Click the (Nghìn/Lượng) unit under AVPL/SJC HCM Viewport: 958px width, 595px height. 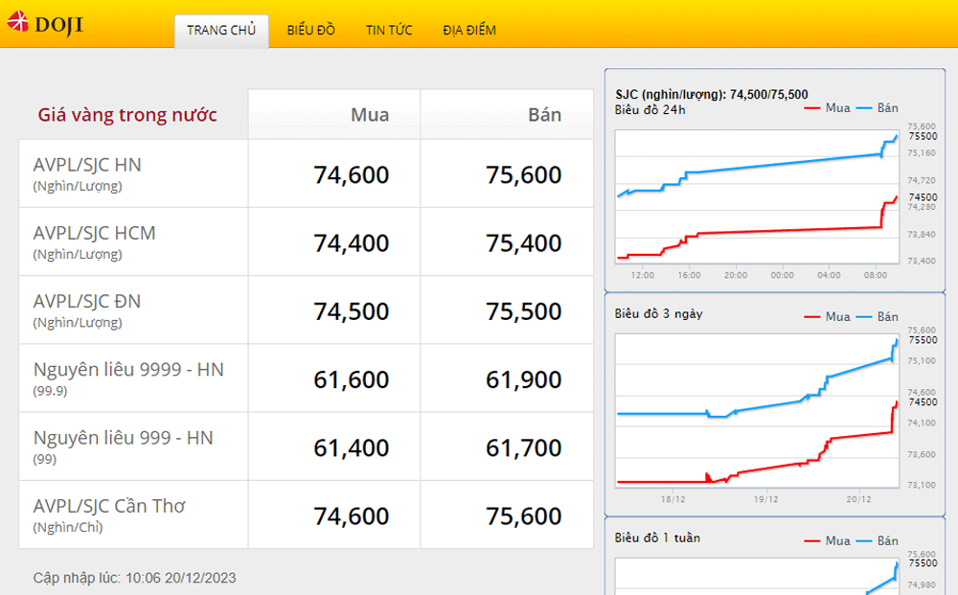[78, 254]
